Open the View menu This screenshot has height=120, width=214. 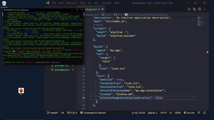click(82, 3)
